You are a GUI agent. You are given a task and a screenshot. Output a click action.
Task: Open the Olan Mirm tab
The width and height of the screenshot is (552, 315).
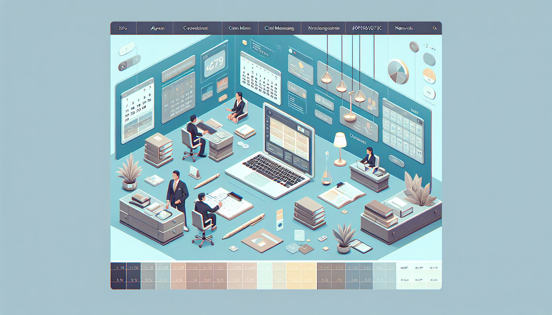[240, 28]
